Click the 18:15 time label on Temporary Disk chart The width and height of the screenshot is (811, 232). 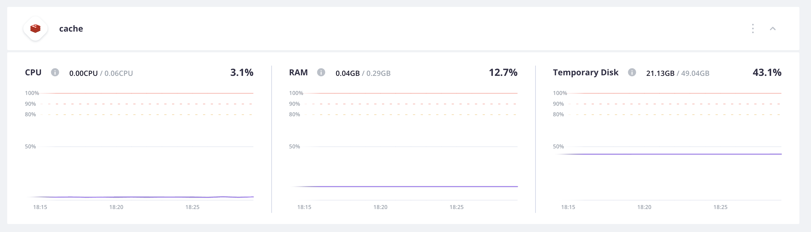(568, 207)
